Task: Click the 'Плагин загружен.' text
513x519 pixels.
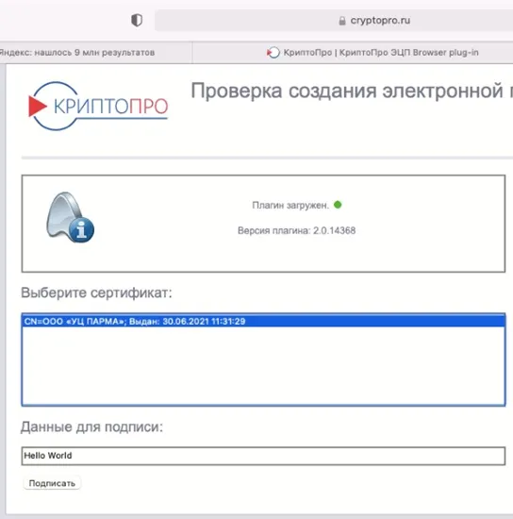Action: 290,205
